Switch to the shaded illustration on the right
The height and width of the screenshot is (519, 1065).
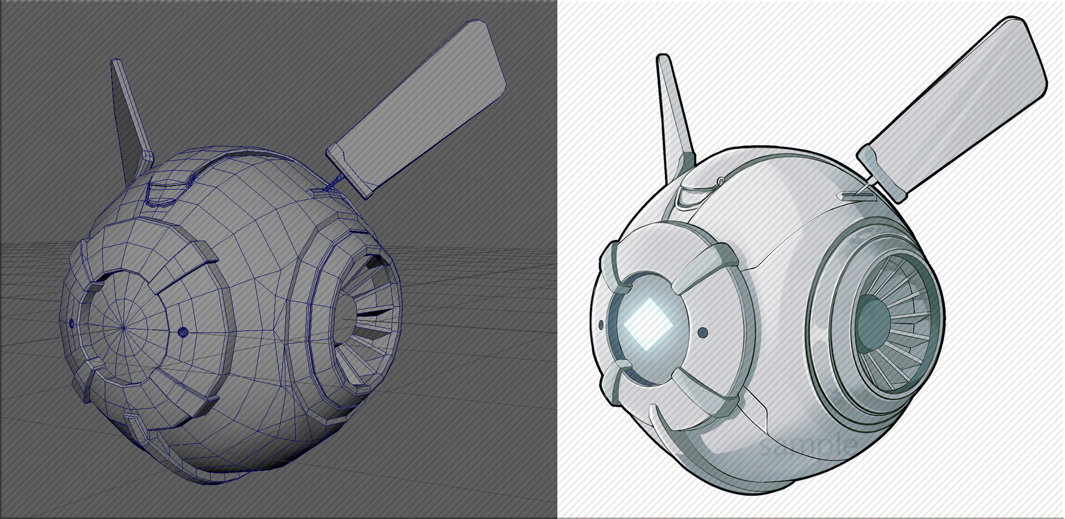coord(799,259)
